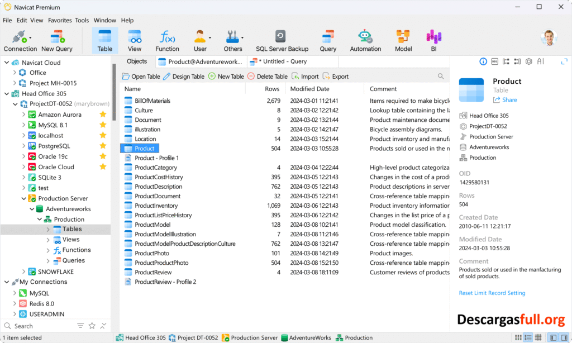Click Reset Limit Record Setting link

(492, 293)
